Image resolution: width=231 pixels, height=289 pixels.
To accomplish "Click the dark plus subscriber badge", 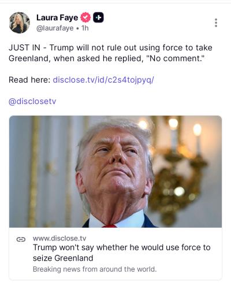I will [x=98, y=17].
